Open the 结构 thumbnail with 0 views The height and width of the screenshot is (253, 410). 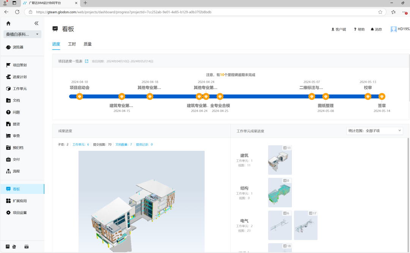coord(280,192)
